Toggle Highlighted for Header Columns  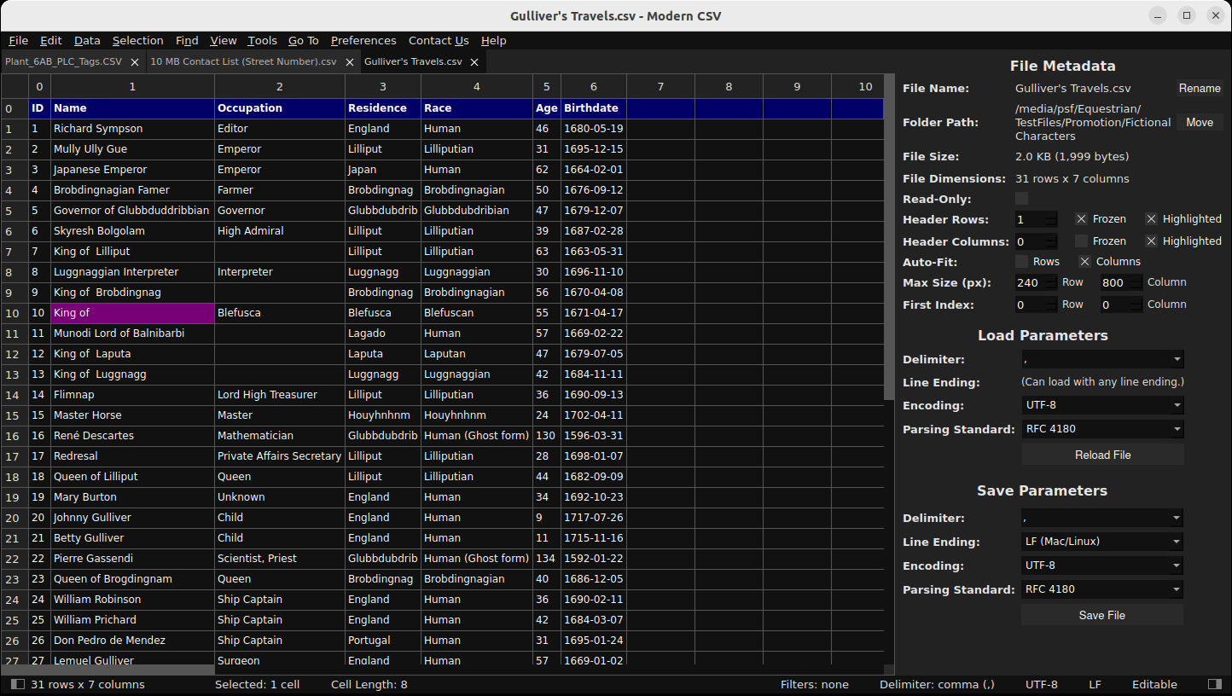point(1151,241)
